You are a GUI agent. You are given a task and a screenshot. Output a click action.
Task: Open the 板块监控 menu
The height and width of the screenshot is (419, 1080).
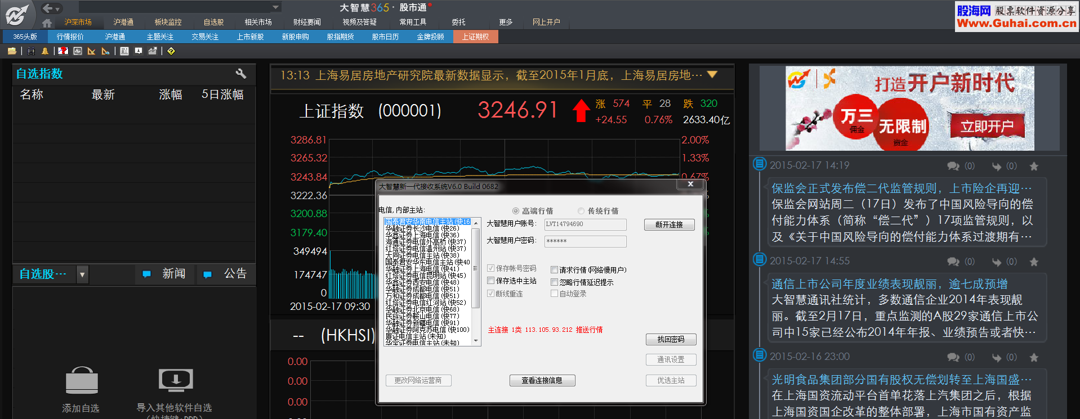168,22
